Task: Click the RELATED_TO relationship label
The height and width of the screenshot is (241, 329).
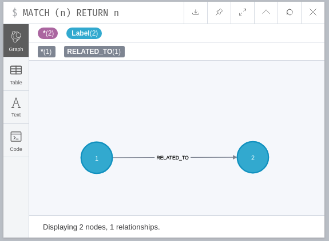Action: (172, 158)
